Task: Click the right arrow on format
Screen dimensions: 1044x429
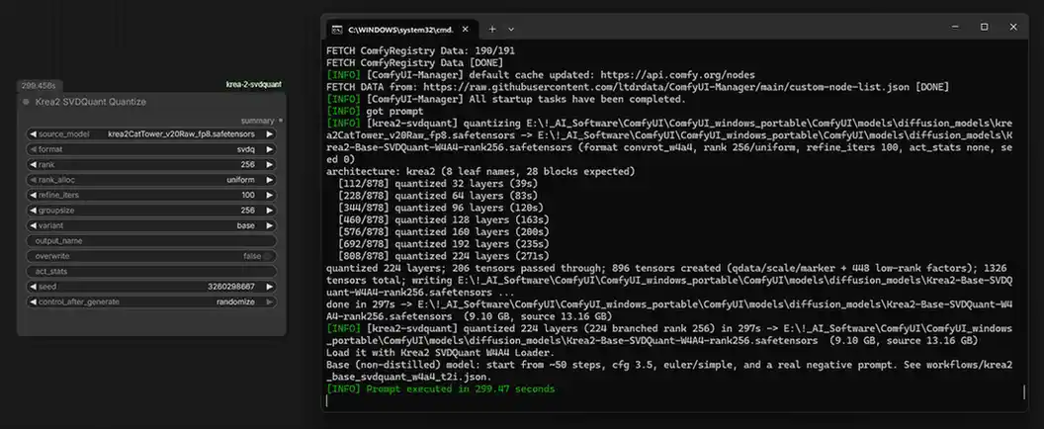Action: pyautogui.click(x=270, y=149)
